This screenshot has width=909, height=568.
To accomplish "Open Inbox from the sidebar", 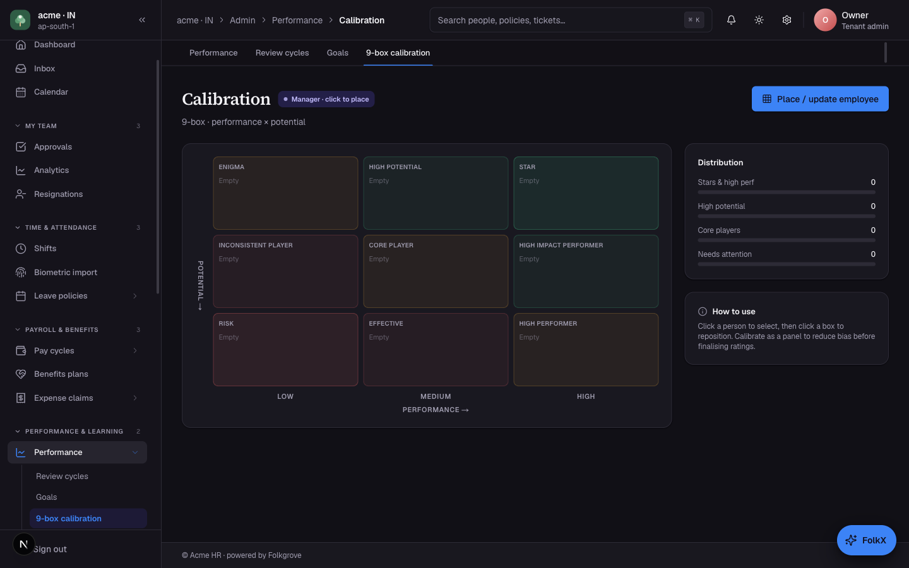I will [x=77, y=68].
